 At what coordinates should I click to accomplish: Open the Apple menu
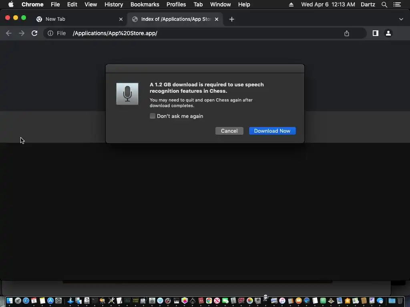click(x=11, y=4)
